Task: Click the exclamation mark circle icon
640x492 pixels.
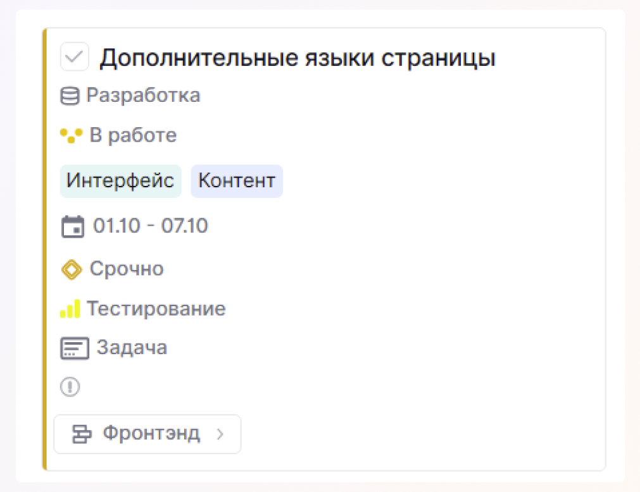Action: pyautogui.click(x=70, y=386)
